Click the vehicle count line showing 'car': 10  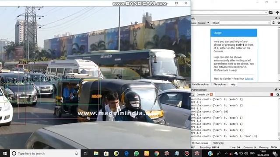(x=210, y=112)
